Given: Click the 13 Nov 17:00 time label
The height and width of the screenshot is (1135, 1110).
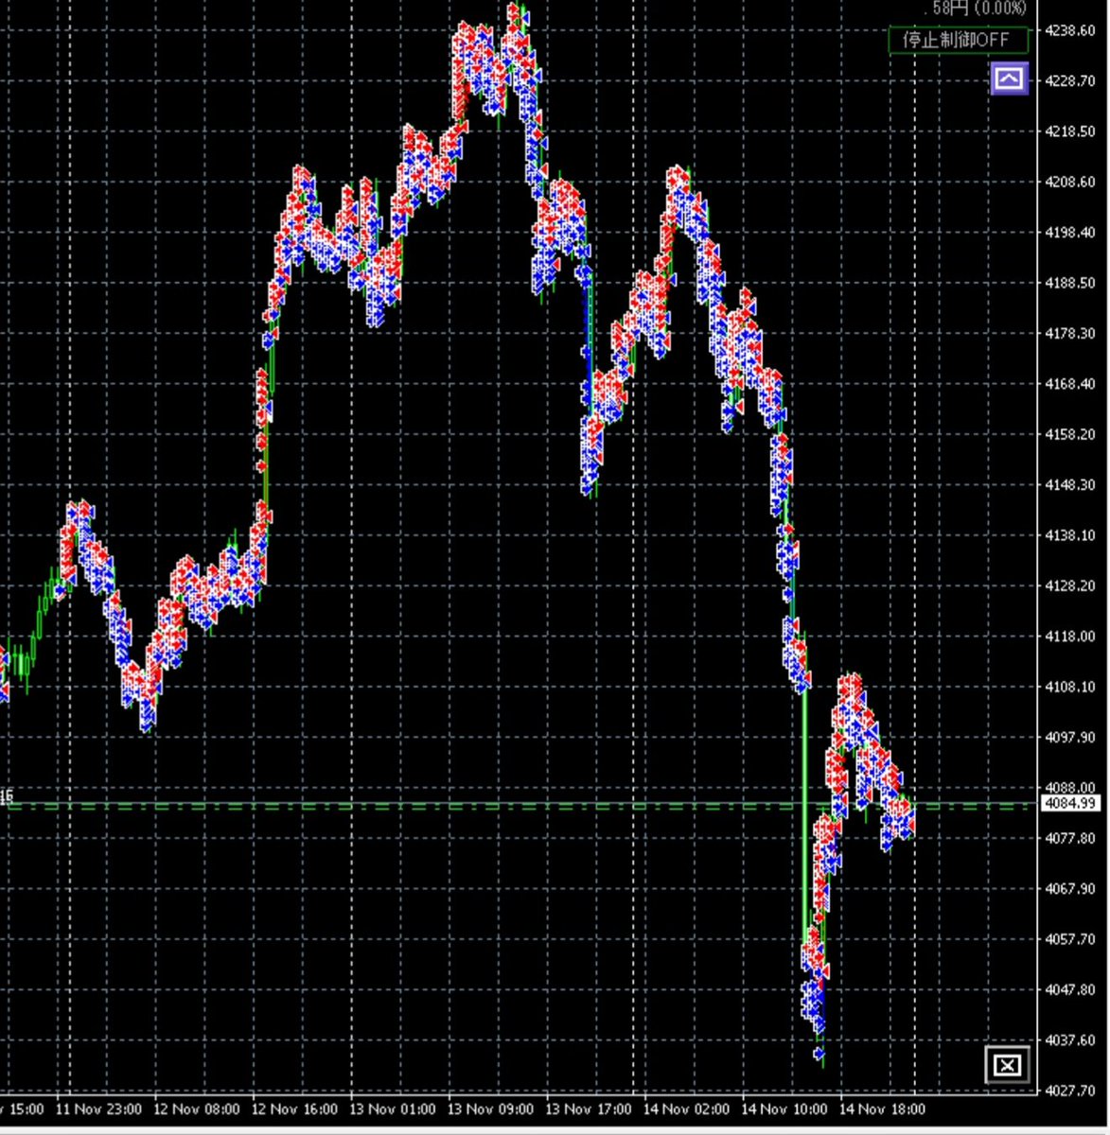Looking at the screenshot, I should coord(589,1109).
